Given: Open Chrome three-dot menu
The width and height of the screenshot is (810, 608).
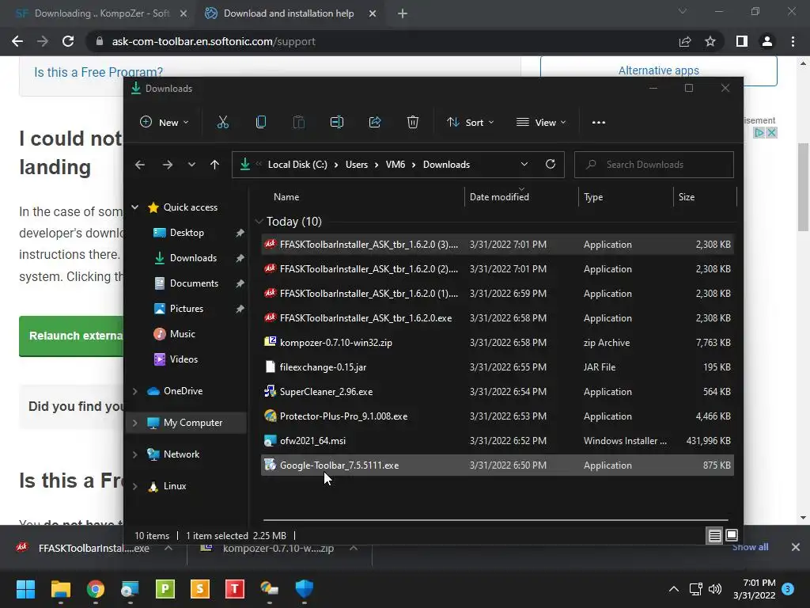Looking at the screenshot, I should [x=793, y=41].
